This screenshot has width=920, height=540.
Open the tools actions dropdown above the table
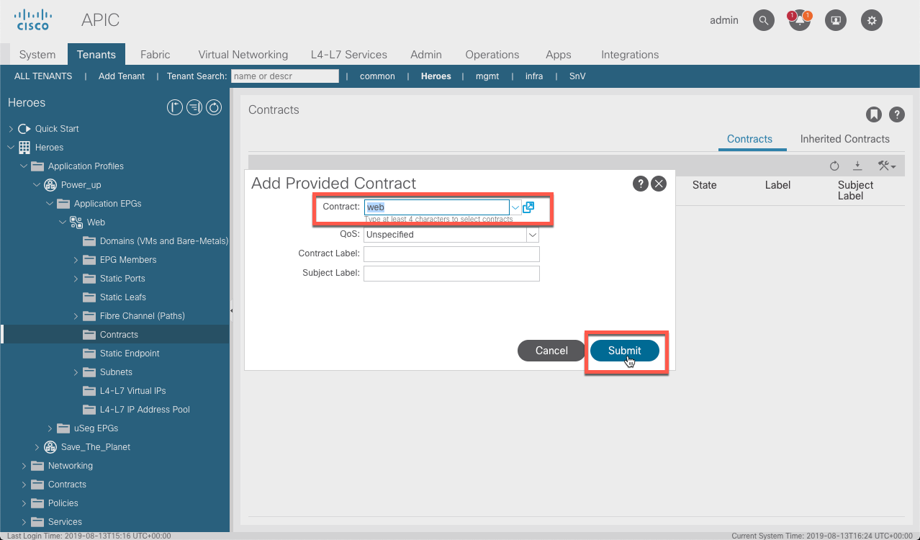pyautogui.click(x=887, y=165)
